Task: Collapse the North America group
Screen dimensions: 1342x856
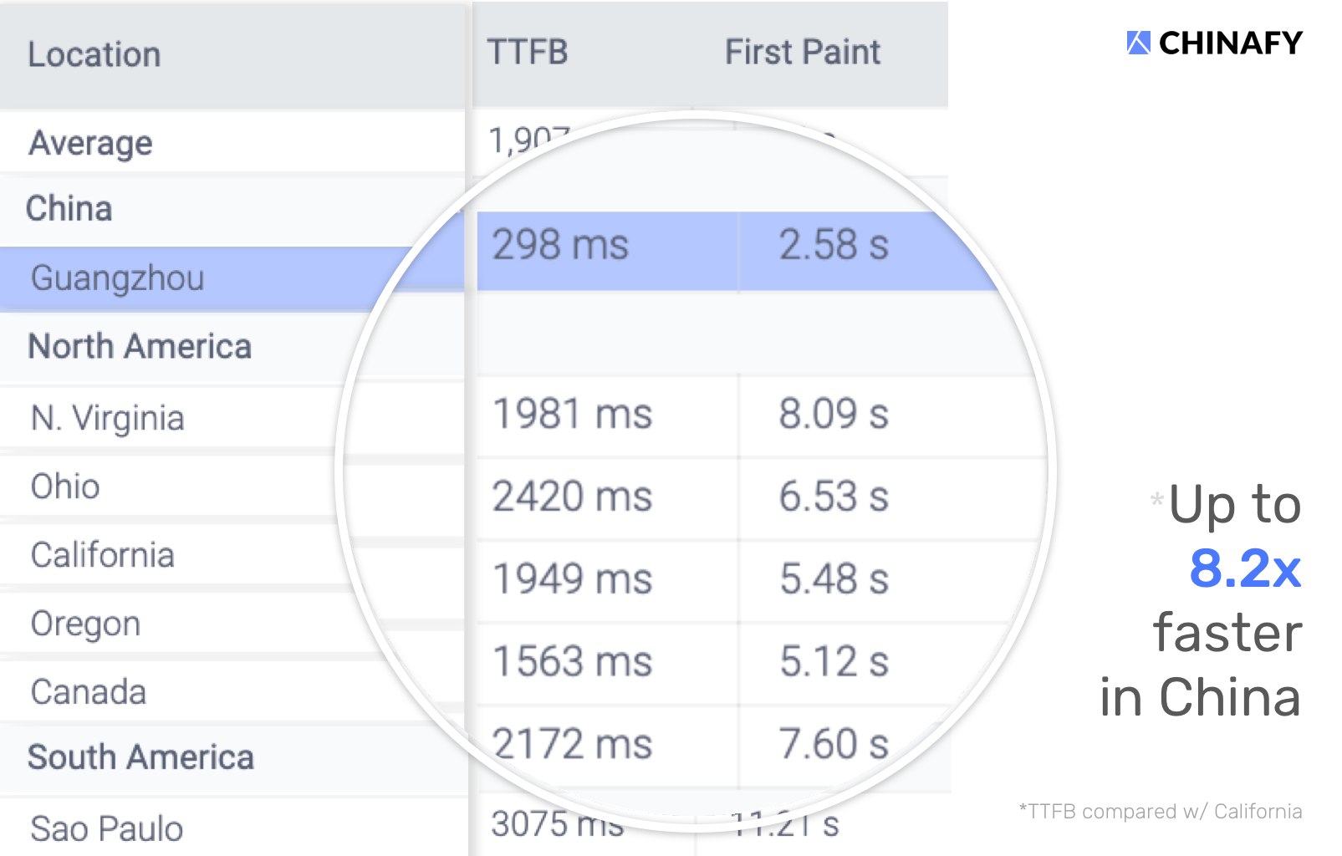Action: 140,347
